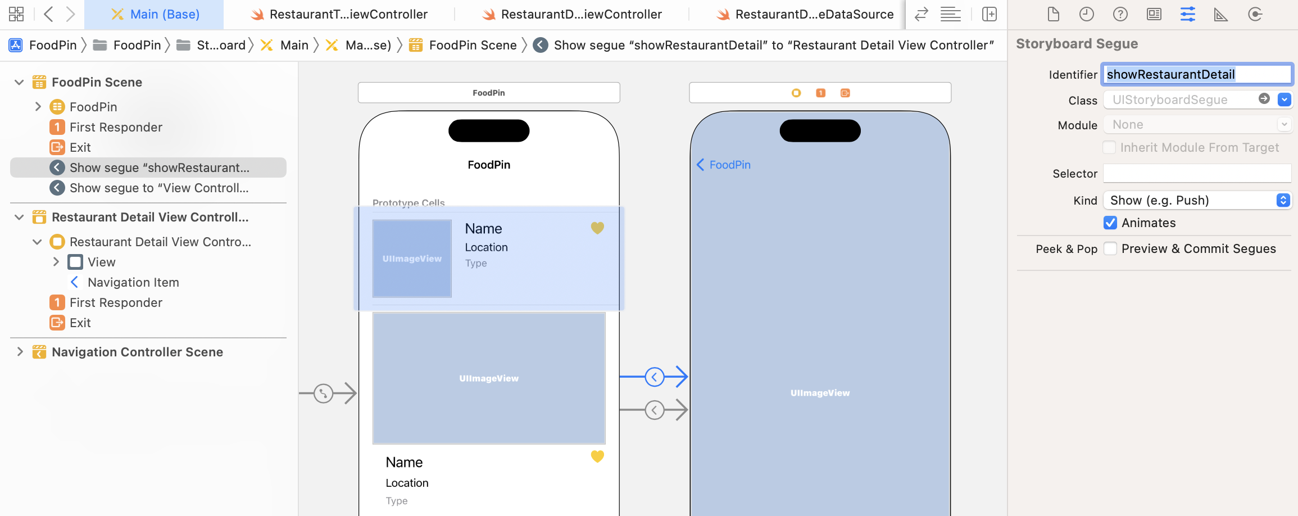Screen dimensions: 1298x516
Task: Switch to the Identity inspector icon
Action: [1154, 14]
